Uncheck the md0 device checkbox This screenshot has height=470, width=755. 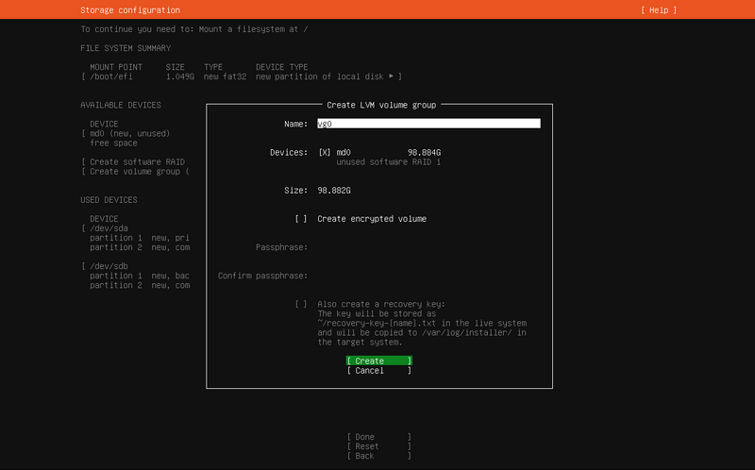pos(325,152)
